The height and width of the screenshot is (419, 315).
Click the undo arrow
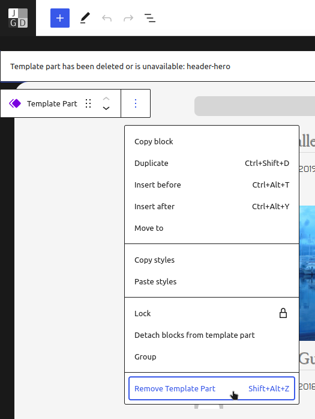coord(107,18)
